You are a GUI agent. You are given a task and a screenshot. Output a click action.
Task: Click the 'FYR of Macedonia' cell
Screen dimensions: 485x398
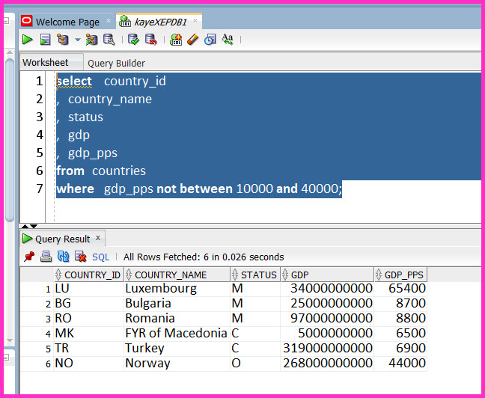[x=177, y=334]
